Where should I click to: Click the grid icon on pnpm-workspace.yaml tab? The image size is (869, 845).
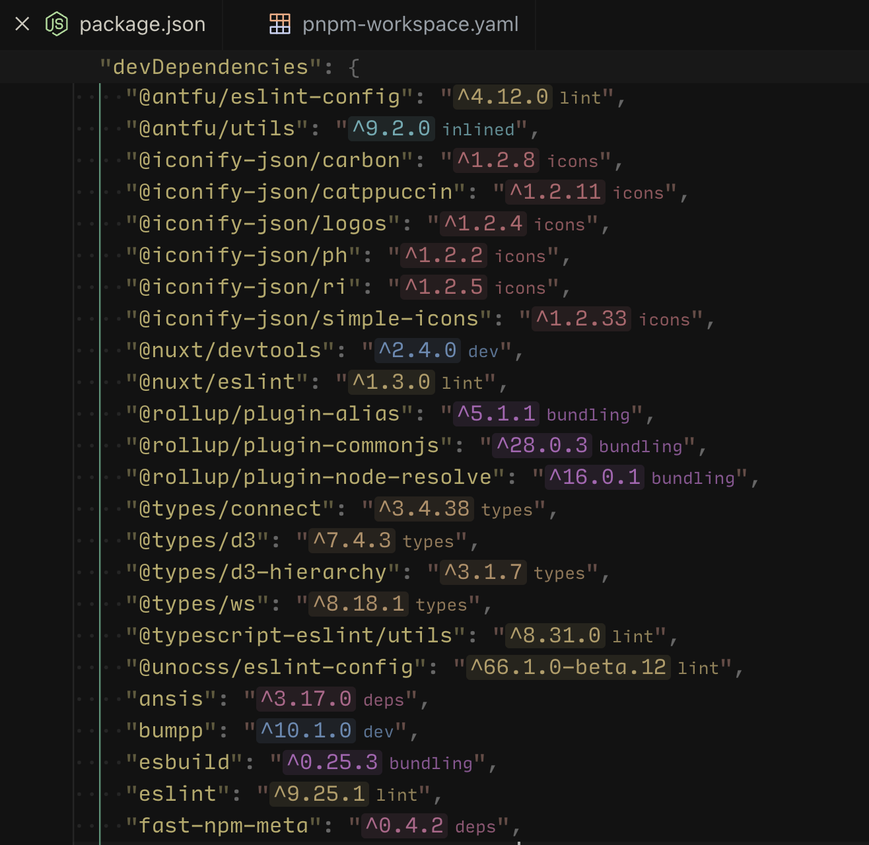pyautogui.click(x=280, y=24)
